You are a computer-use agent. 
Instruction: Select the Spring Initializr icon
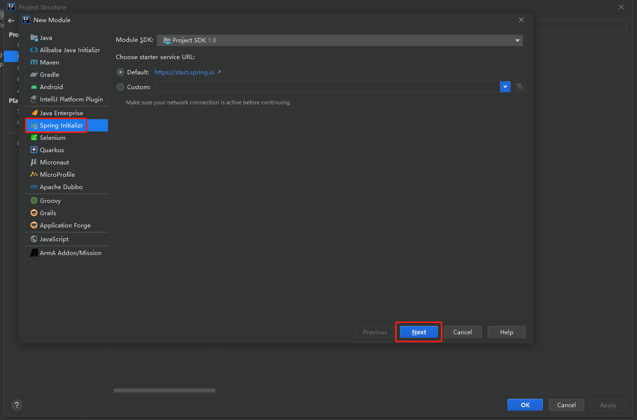[x=34, y=126]
